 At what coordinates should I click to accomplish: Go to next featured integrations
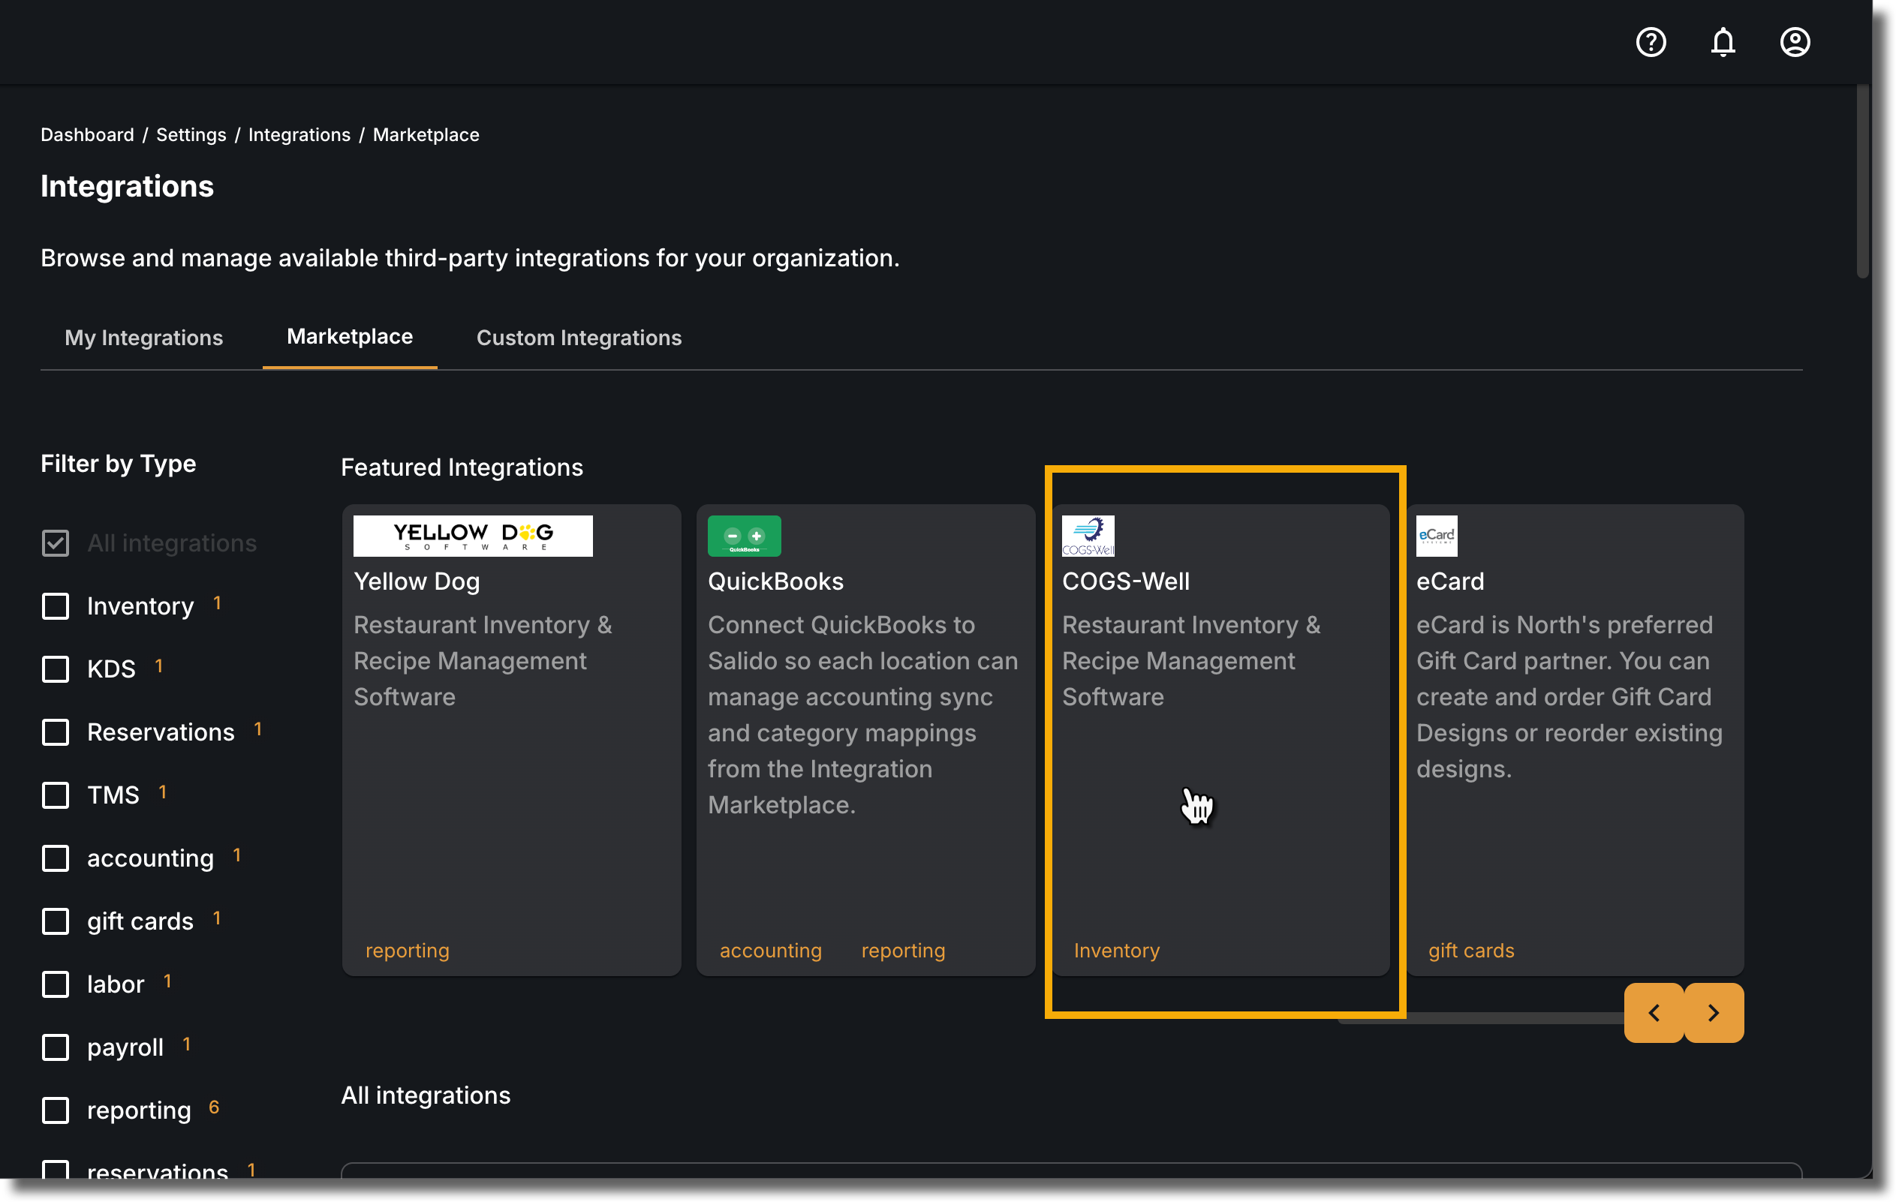pyautogui.click(x=1714, y=1013)
